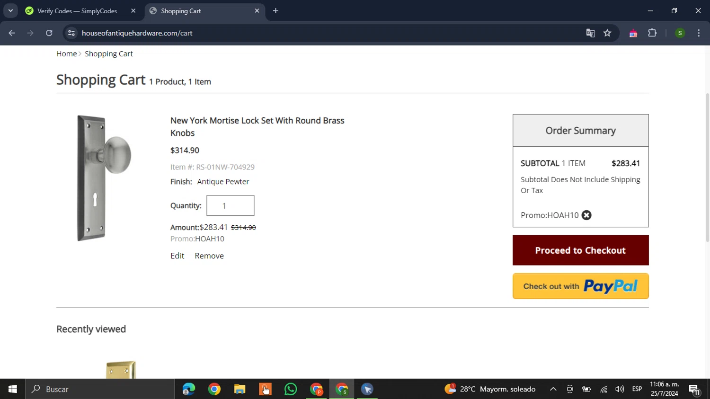Screen dimensions: 710x399
Task: Open File Explorer from taskbar
Action: [240, 389]
